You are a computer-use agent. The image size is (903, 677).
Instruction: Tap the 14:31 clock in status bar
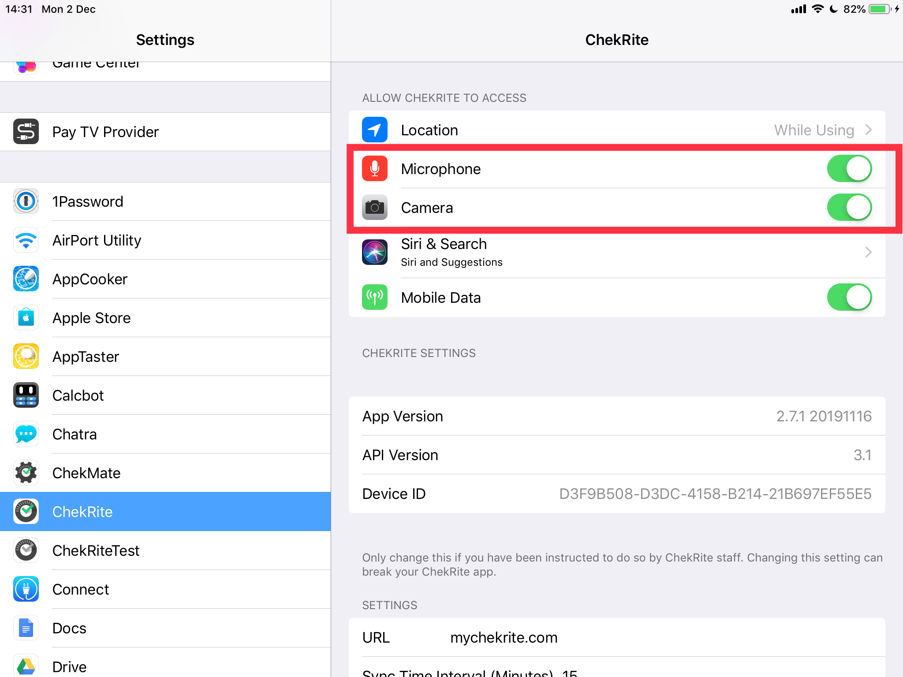pos(19,9)
